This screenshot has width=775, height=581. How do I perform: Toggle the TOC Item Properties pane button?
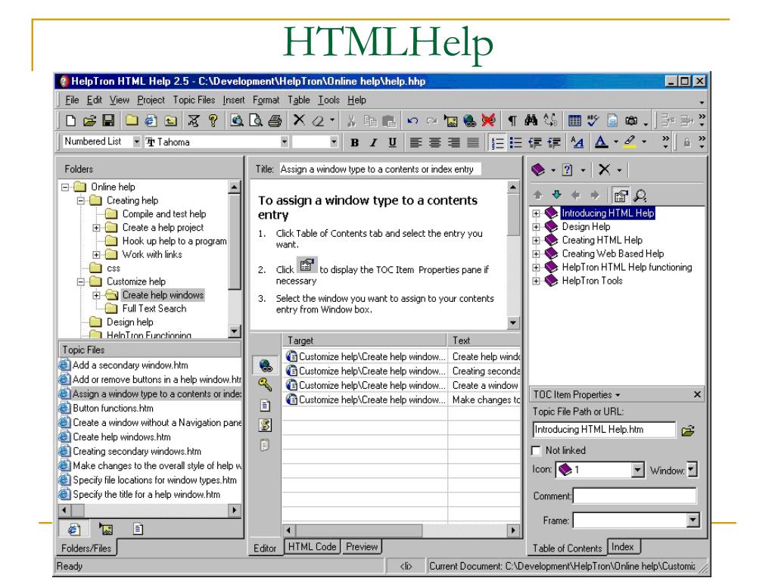pos(621,196)
